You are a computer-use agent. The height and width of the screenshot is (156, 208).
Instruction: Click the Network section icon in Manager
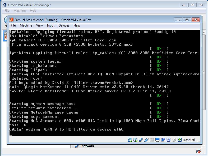point(77,146)
